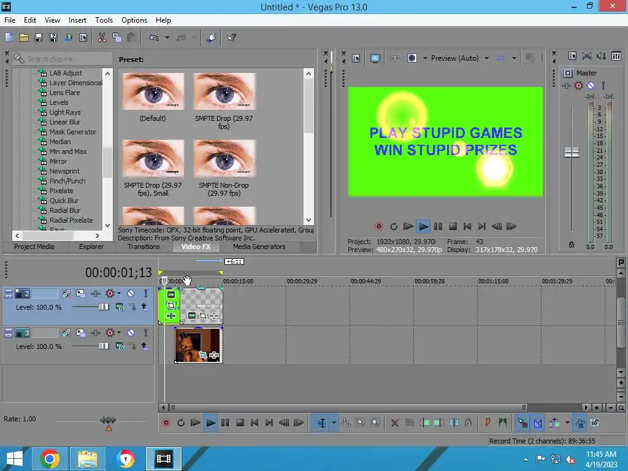Screen dimensions: 628x471
Task: Click track 2 Level slider
Action: (x=103, y=307)
